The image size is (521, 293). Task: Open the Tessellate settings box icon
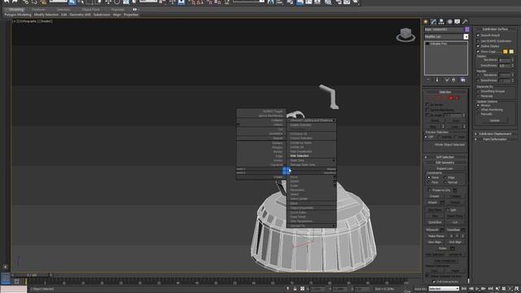(x=463, y=230)
